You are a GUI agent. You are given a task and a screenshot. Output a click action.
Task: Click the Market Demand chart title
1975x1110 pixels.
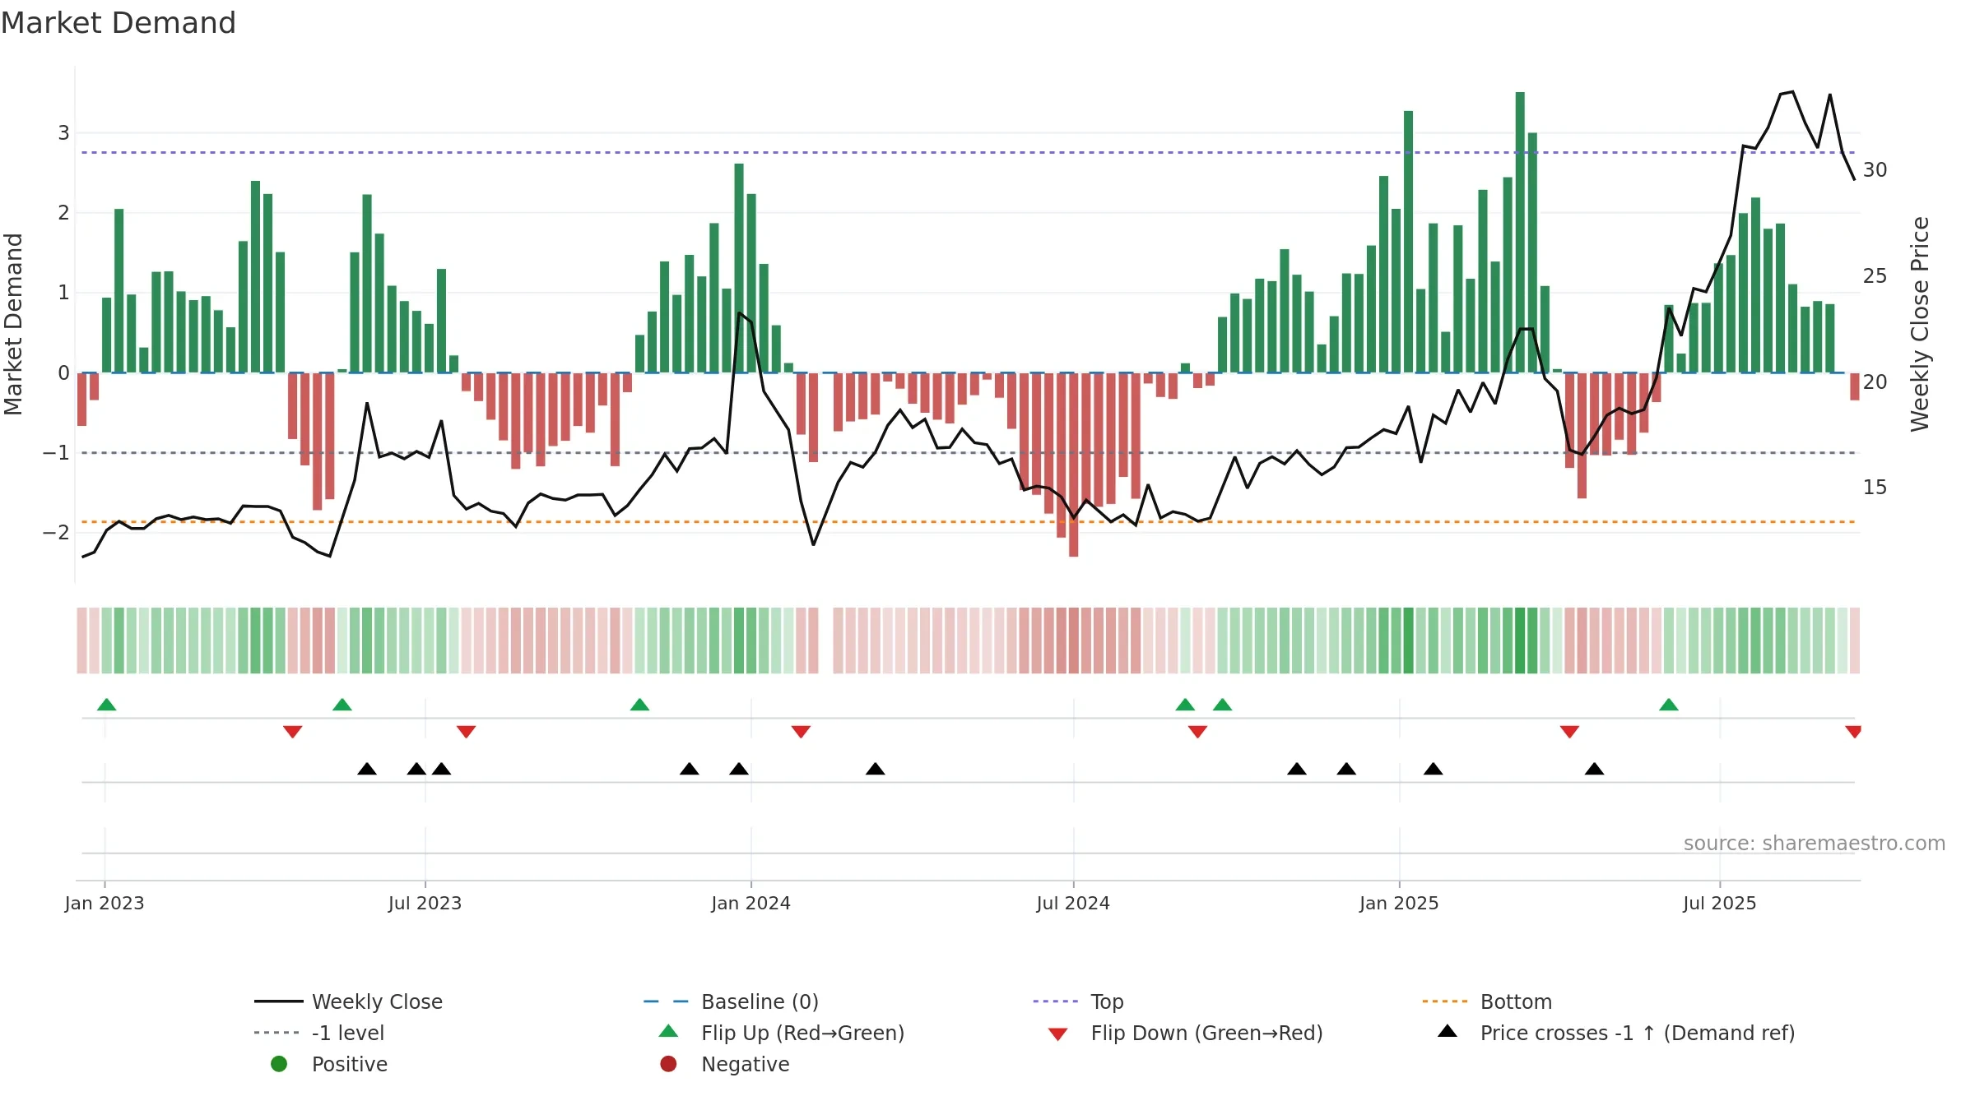[118, 23]
